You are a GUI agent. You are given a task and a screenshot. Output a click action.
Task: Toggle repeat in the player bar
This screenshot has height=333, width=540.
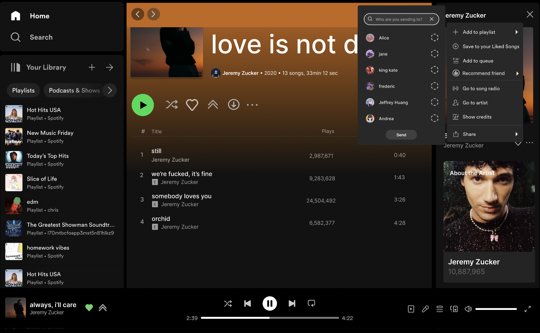[x=311, y=303]
